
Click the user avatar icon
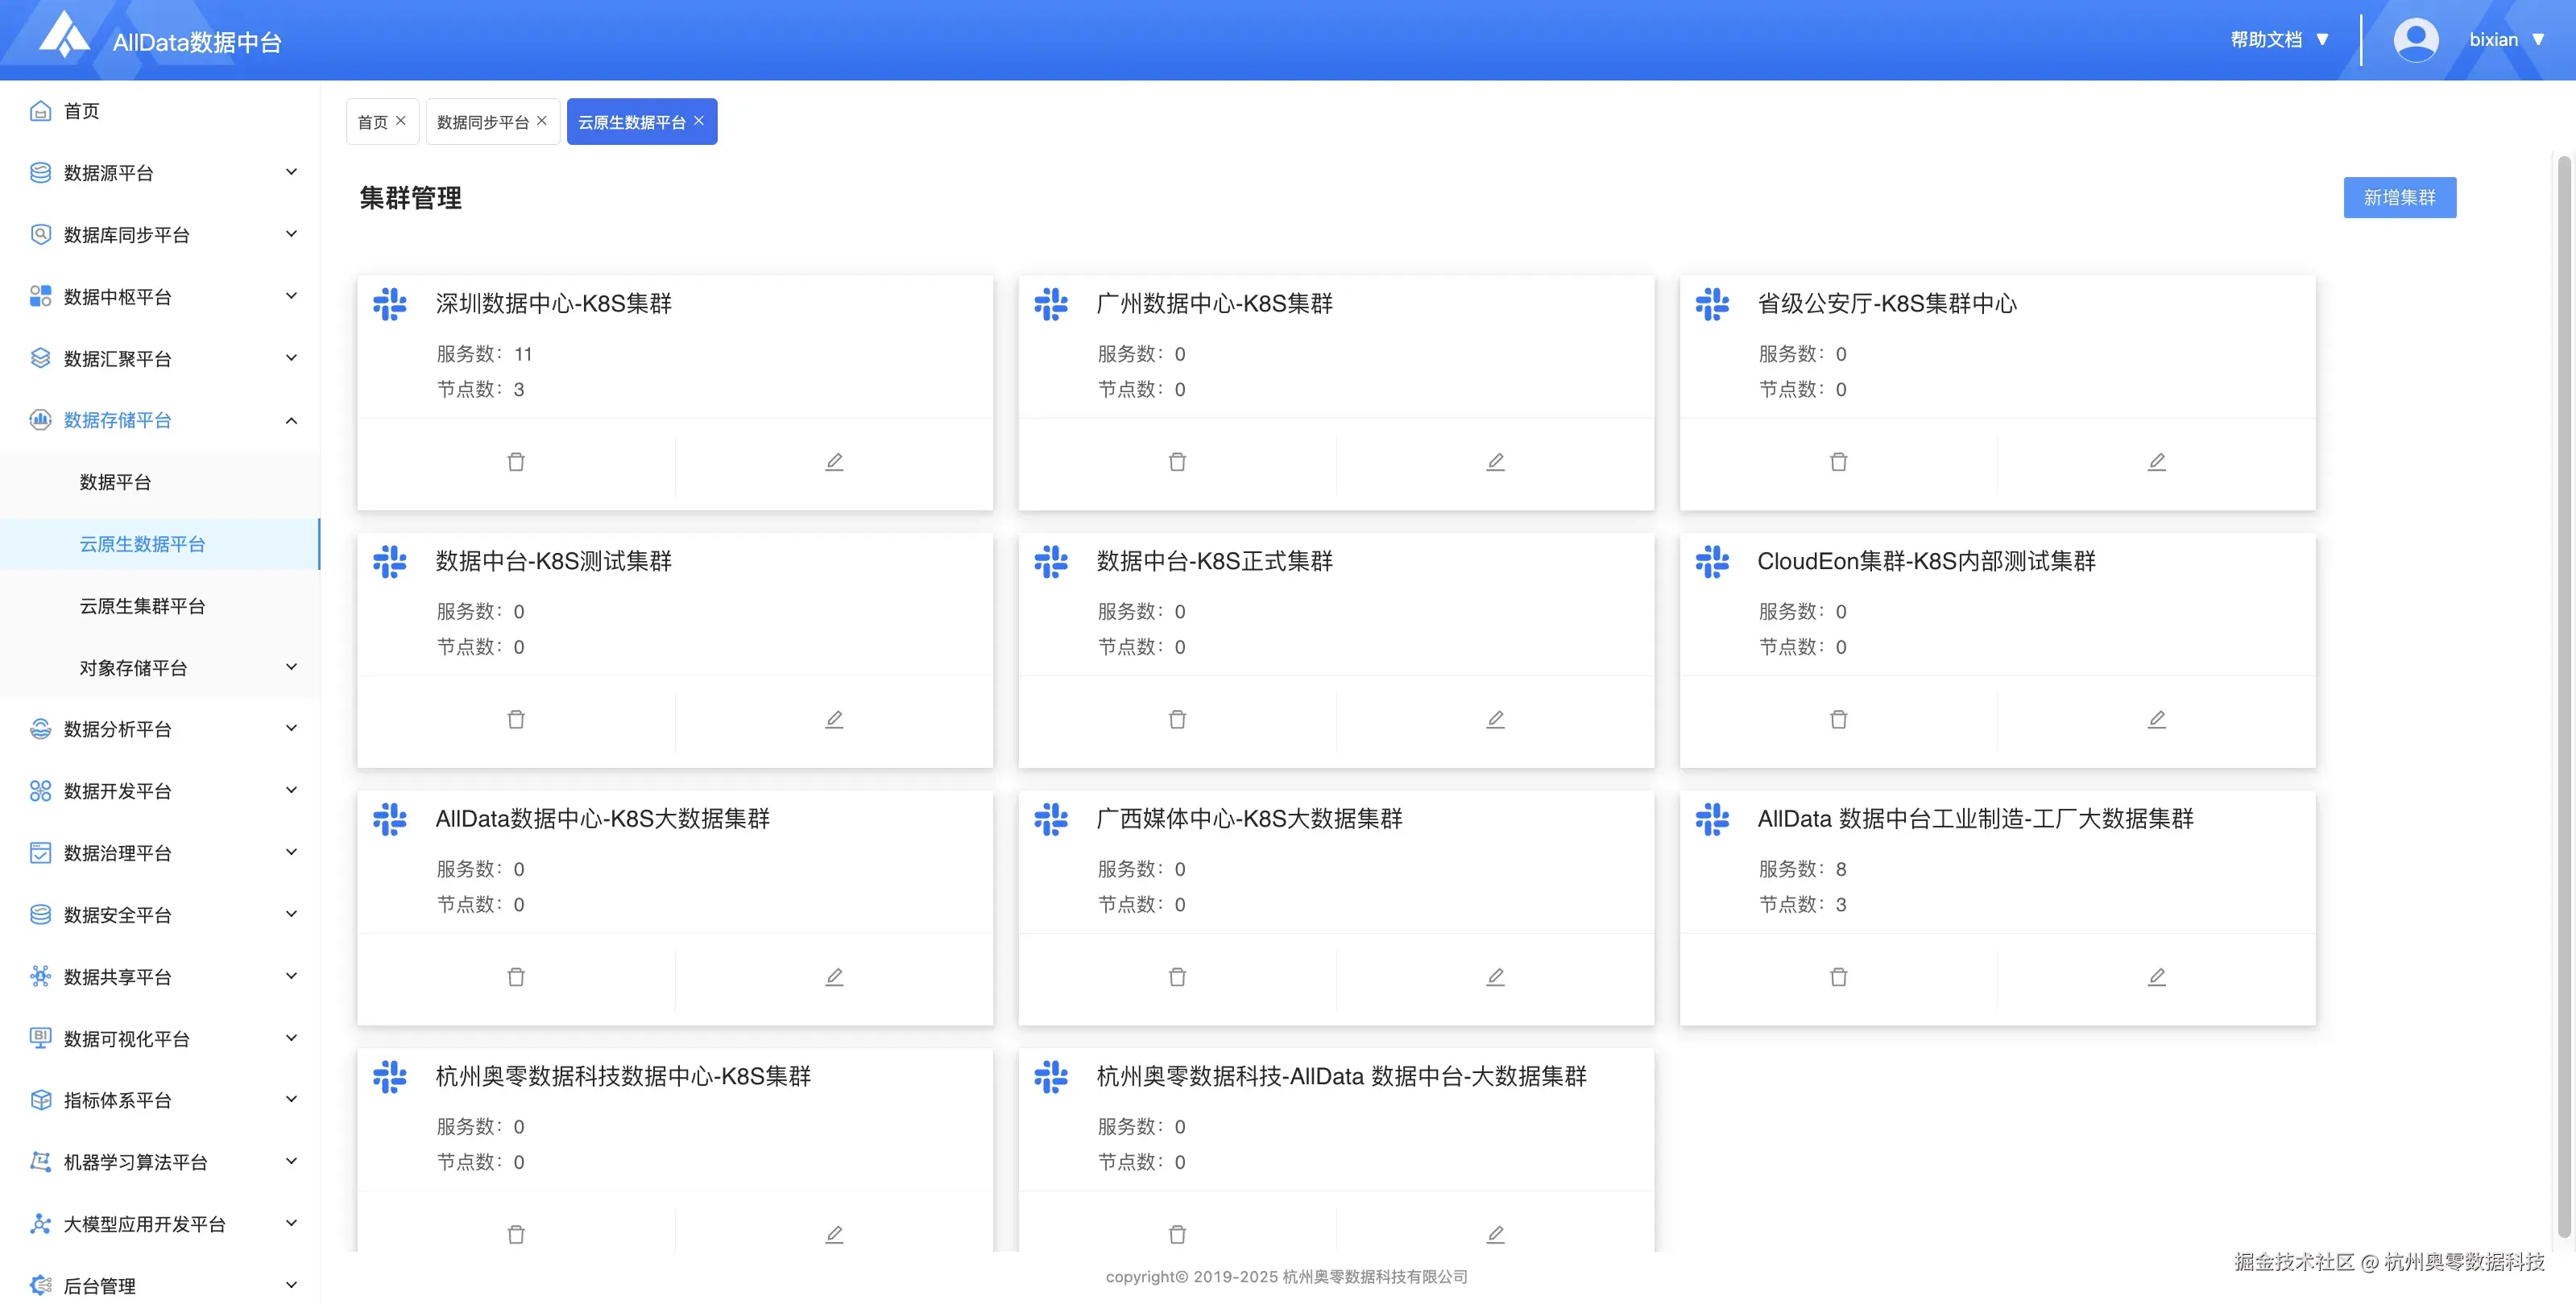[2415, 40]
